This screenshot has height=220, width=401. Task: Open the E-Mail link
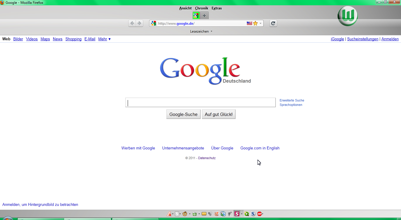pyautogui.click(x=90, y=39)
